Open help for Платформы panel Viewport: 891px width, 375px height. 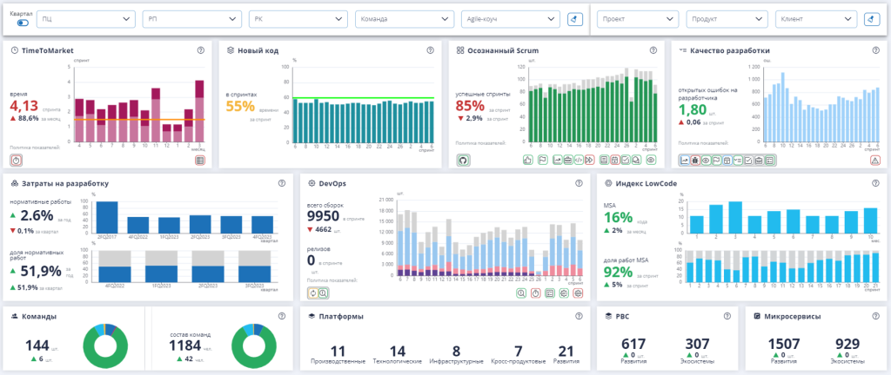(579, 316)
